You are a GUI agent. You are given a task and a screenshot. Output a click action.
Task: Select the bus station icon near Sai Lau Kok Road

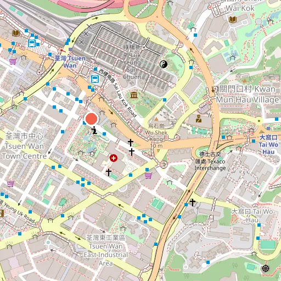95,80
